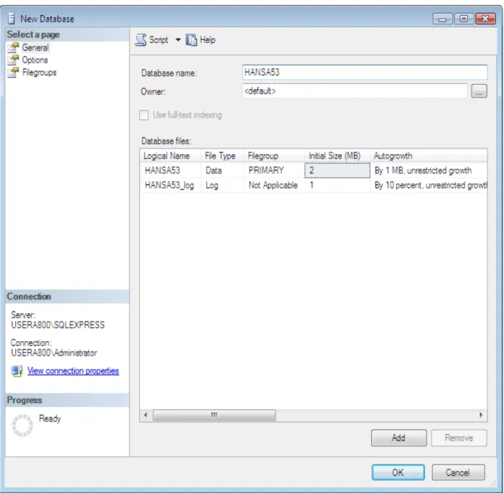This screenshot has width=504, height=493.
Task: Click the Not Applicable filegroup cell
Action: 274,185
